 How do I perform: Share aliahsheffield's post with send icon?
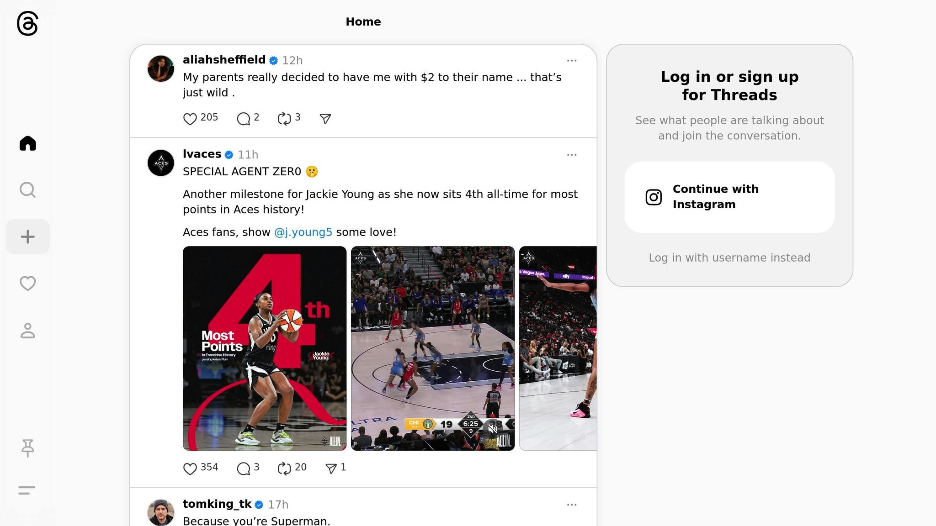pos(325,119)
